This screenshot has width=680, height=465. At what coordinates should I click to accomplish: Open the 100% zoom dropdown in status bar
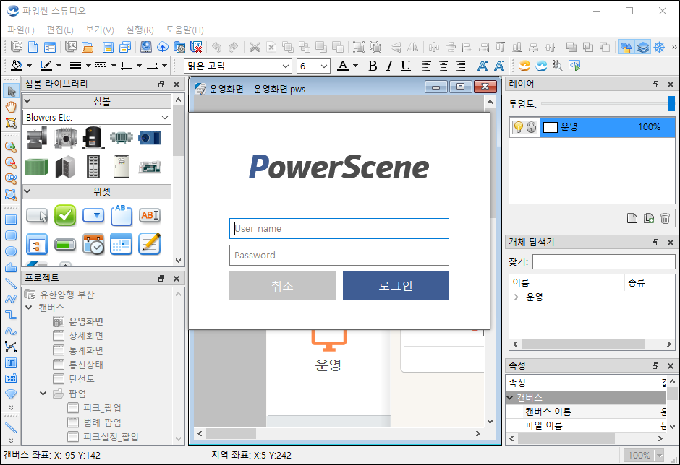click(x=660, y=456)
